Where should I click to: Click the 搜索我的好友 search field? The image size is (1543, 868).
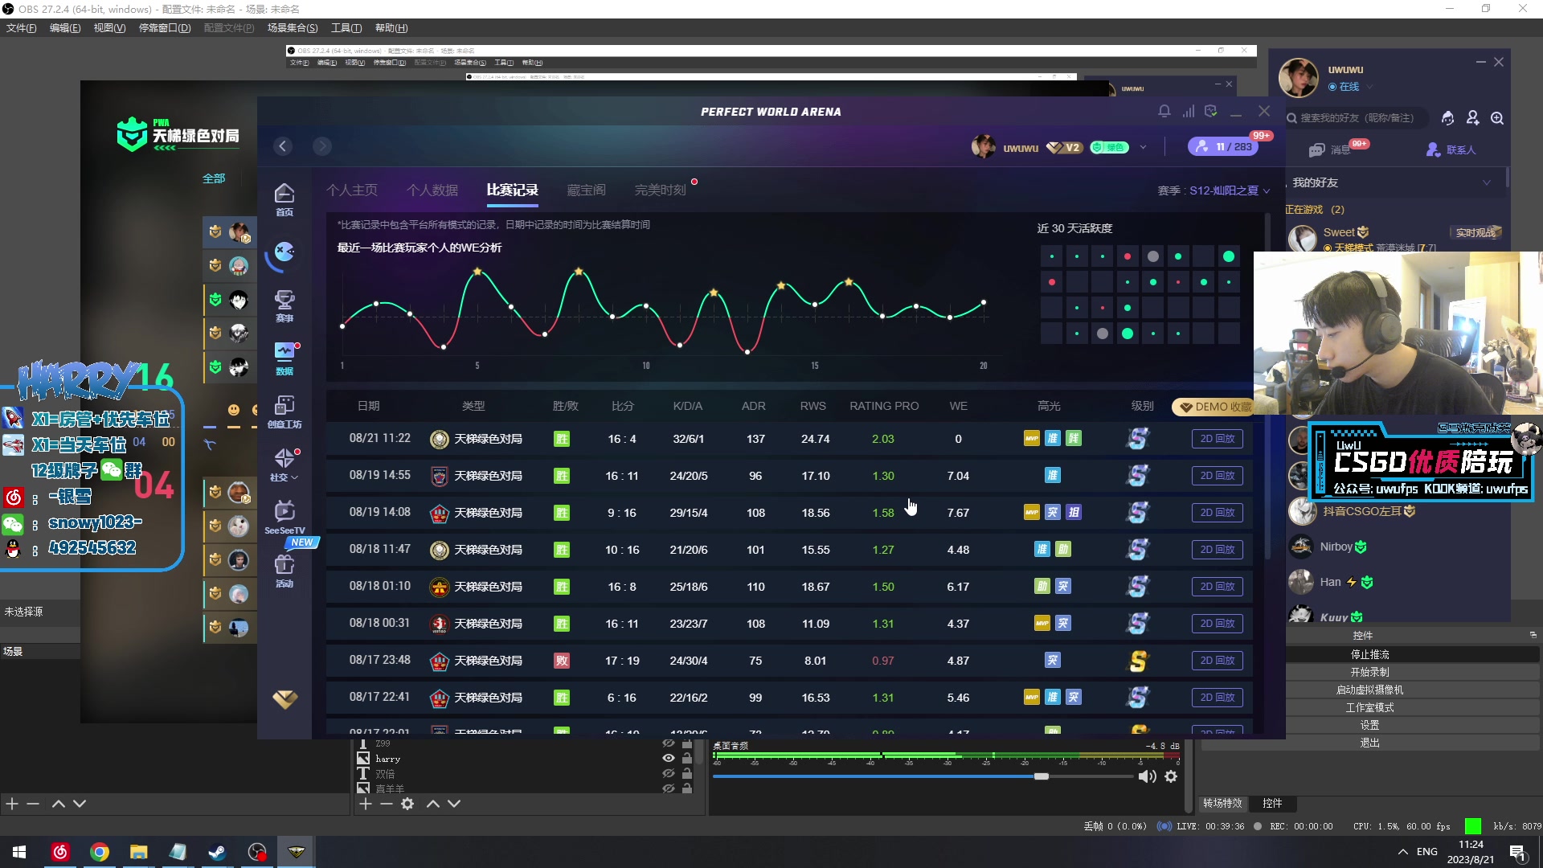pos(1356,118)
